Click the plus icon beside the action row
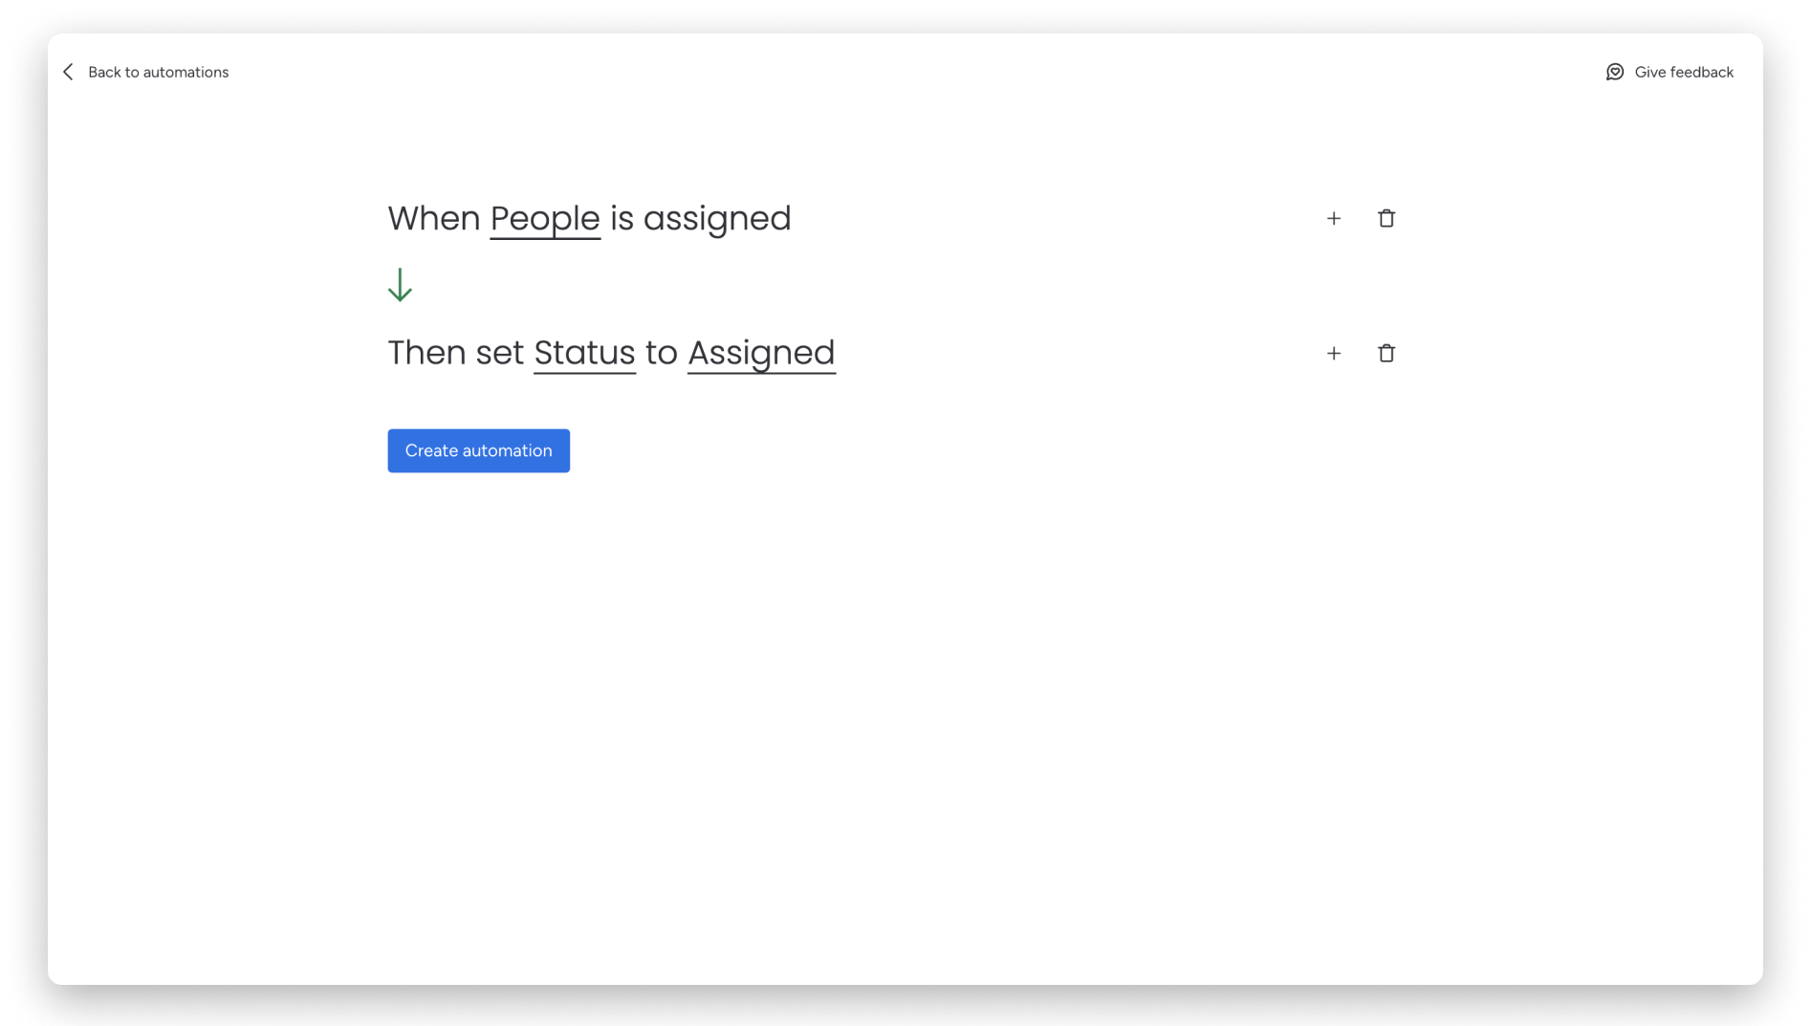This screenshot has width=1811, height=1026. [1333, 353]
